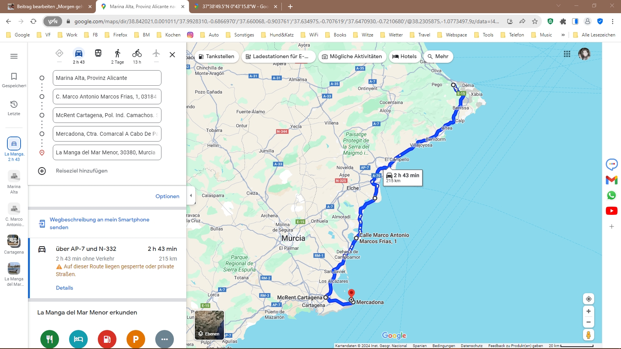Click the destination red pin marker
This screenshot has width=621, height=349.
[x=351, y=294]
